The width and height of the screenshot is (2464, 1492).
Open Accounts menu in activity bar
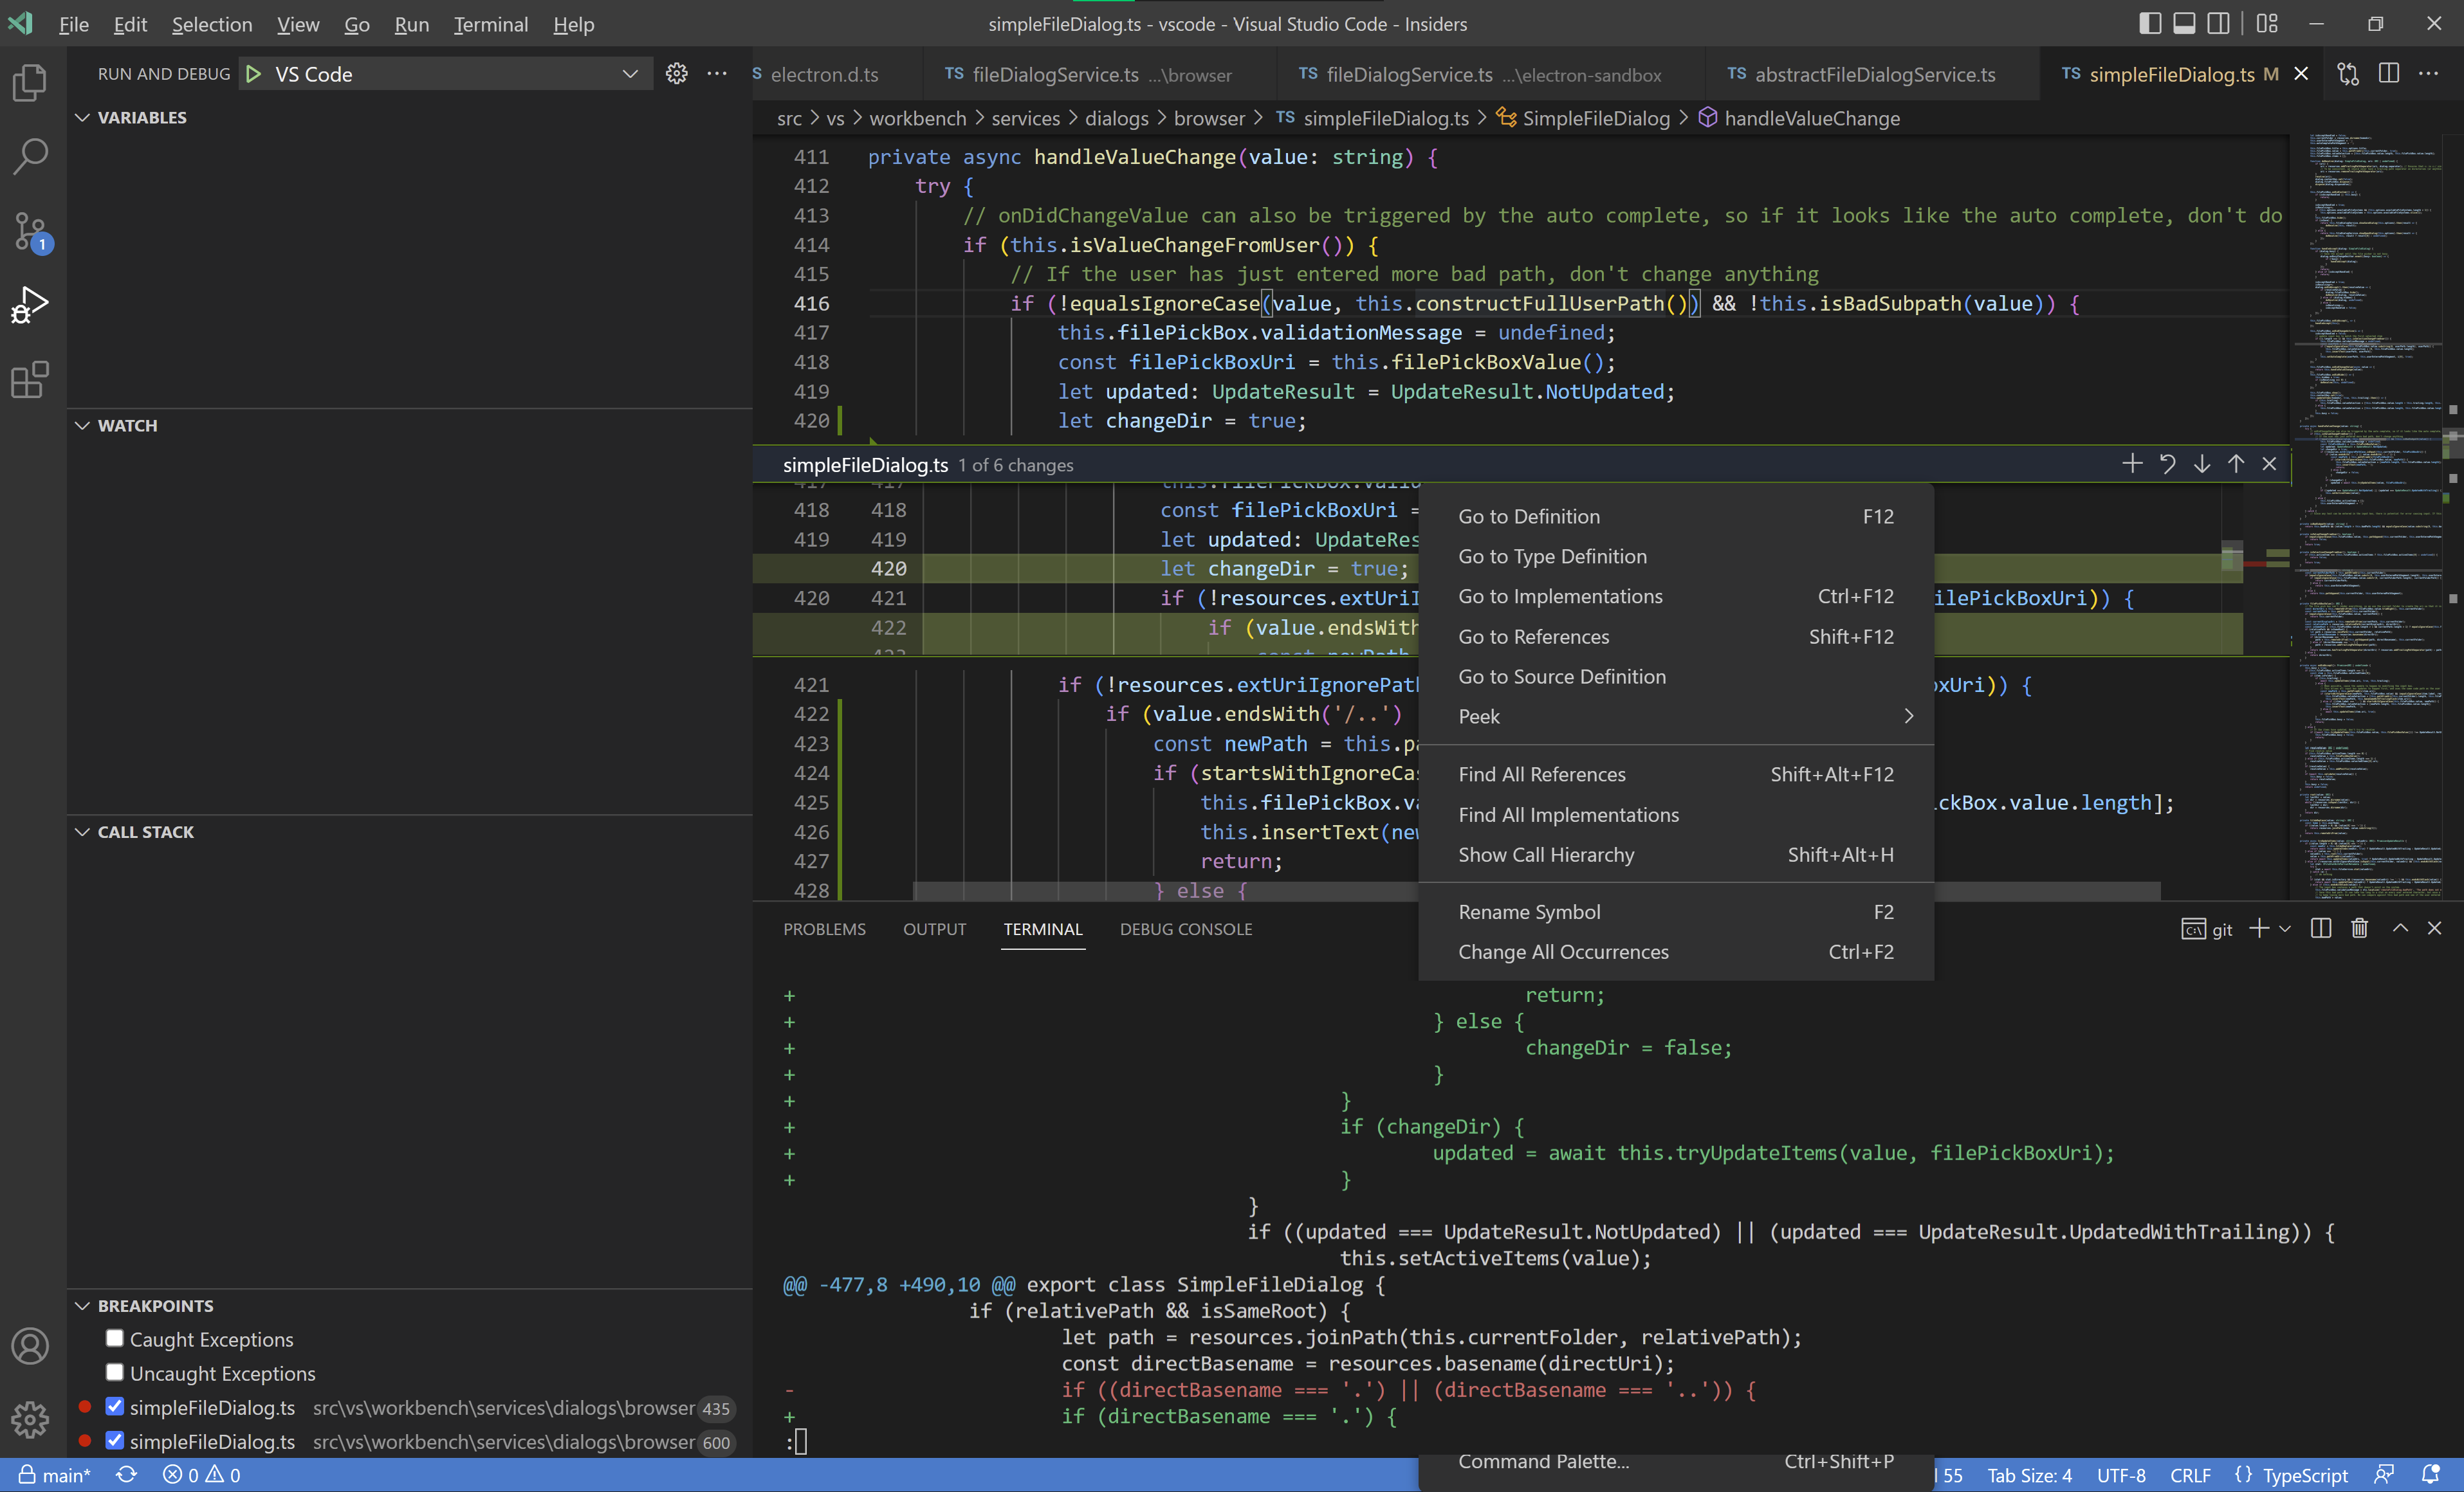(30, 1345)
